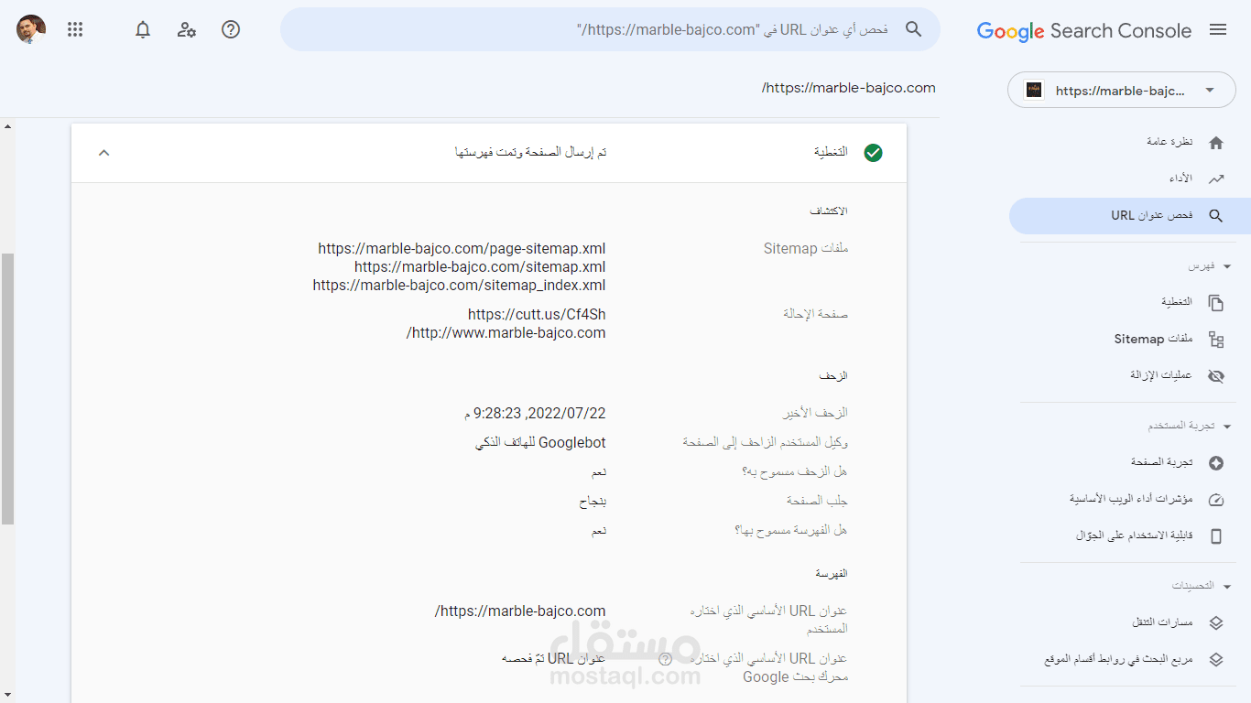Click the page vertical scrollbar thumb
Image resolution: width=1251 pixels, height=703 pixels.
tap(7, 389)
